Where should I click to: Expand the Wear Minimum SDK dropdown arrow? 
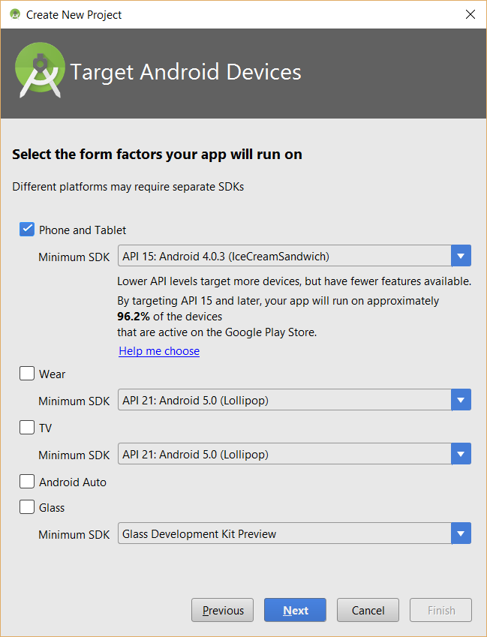coord(461,400)
